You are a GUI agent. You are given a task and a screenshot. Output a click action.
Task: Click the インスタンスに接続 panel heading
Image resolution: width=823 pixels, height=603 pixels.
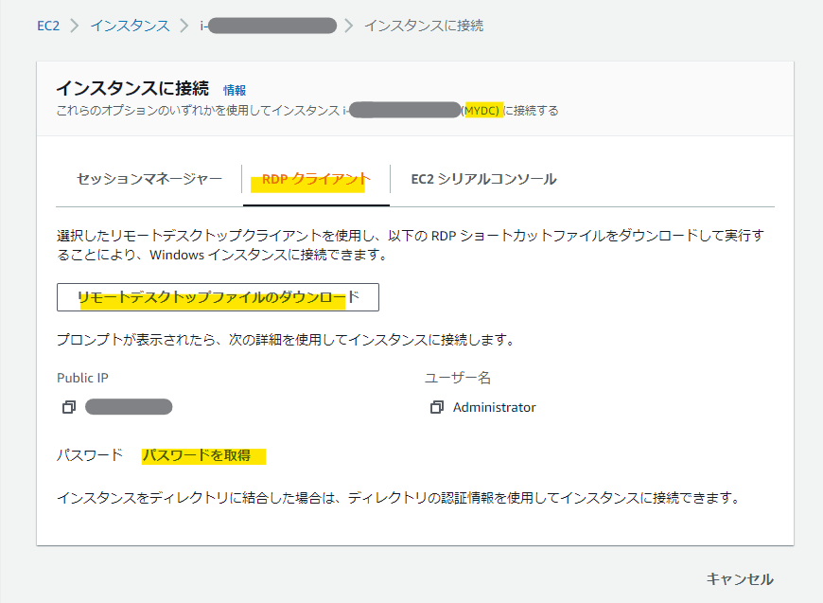click(131, 88)
